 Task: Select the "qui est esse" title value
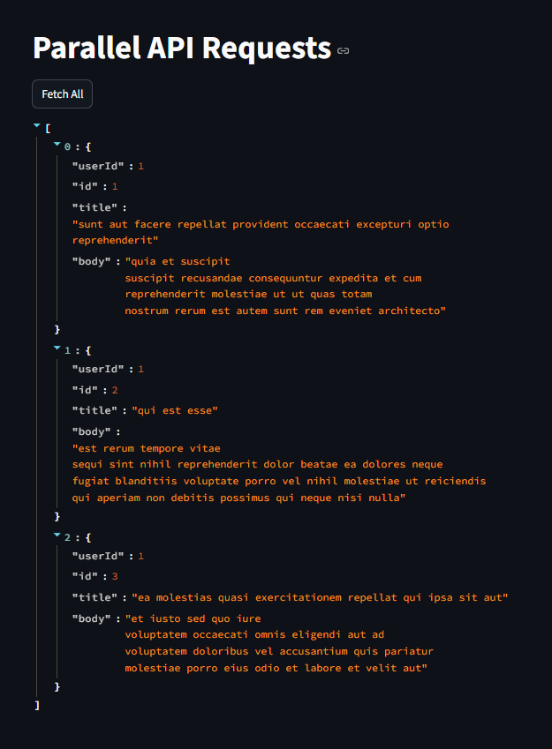click(x=175, y=410)
